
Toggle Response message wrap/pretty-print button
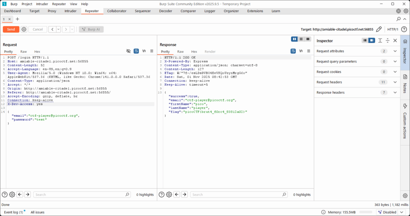tap(293, 51)
